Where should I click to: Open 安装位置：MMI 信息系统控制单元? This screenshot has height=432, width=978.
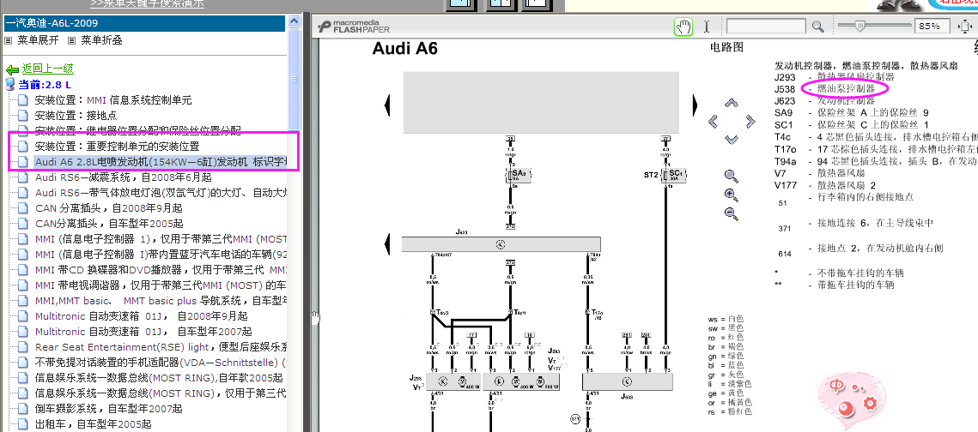(x=113, y=100)
